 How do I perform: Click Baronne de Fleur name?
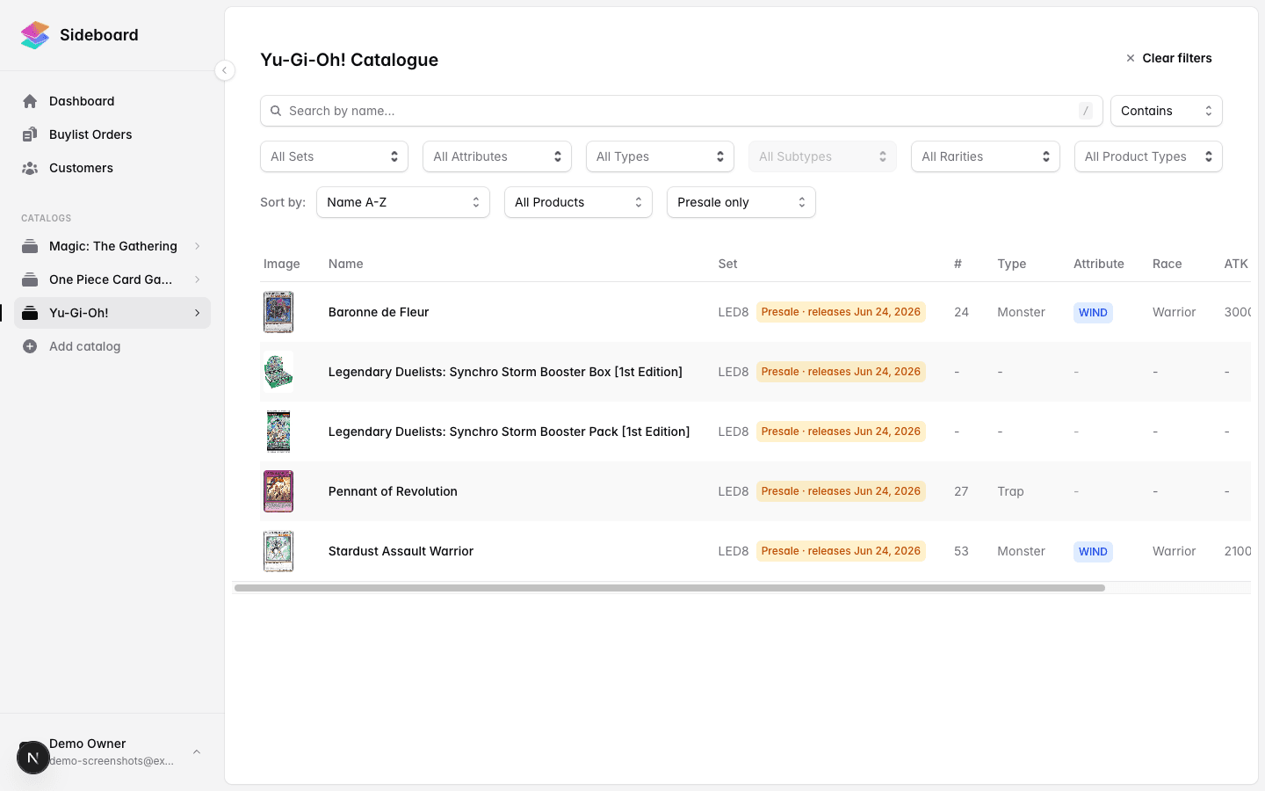pos(379,312)
